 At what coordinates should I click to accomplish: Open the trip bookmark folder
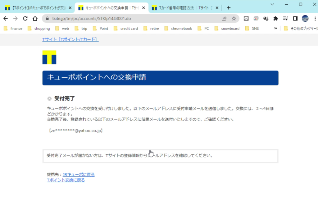[x=81, y=29]
